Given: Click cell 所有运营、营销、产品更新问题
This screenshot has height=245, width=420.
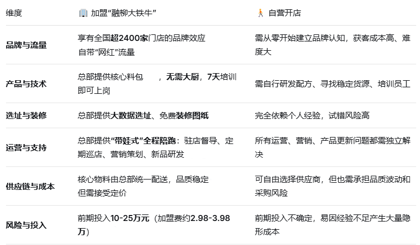Looking at the screenshot, I should point(333,147).
